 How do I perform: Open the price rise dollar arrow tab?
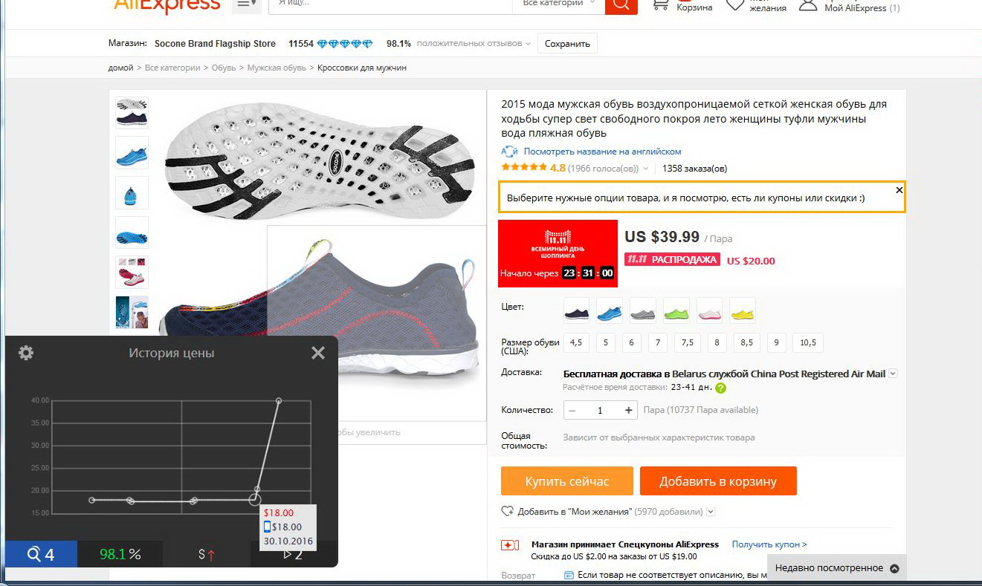(206, 554)
